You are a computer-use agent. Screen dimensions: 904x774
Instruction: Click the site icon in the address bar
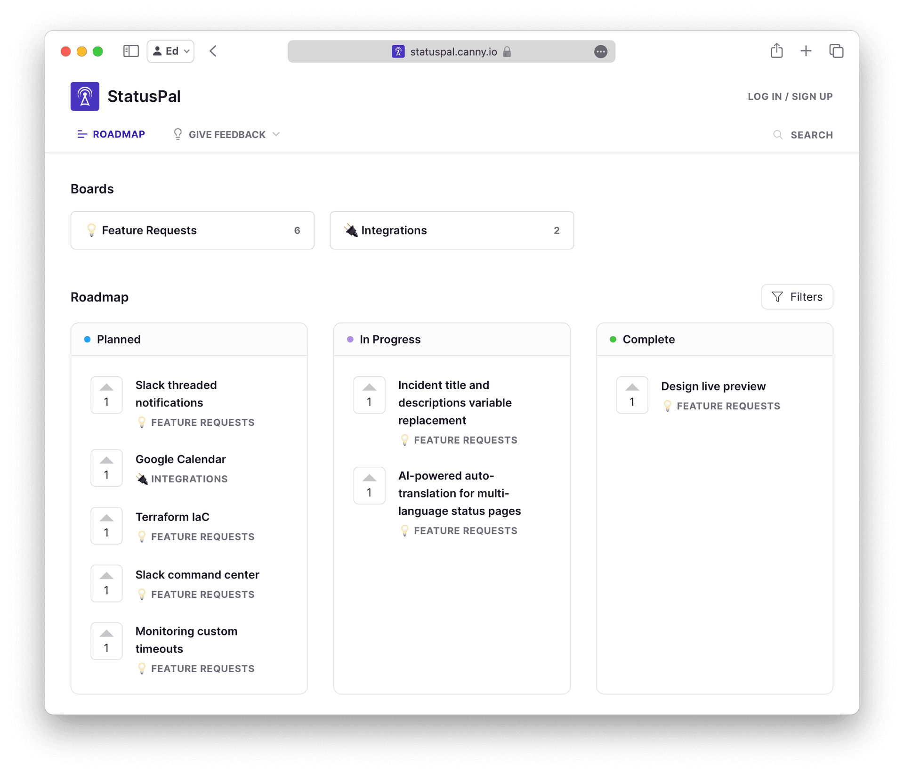(x=398, y=52)
